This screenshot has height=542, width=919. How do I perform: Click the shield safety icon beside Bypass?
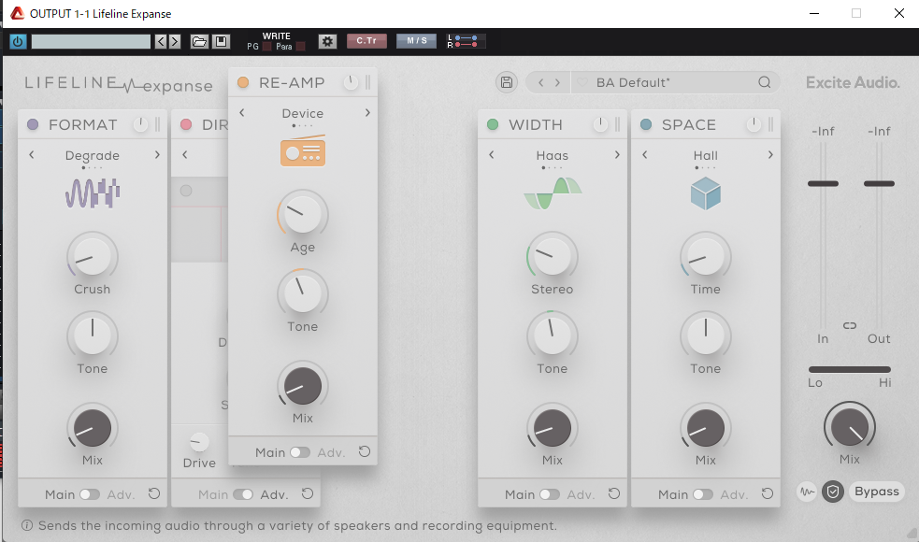pos(833,492)
